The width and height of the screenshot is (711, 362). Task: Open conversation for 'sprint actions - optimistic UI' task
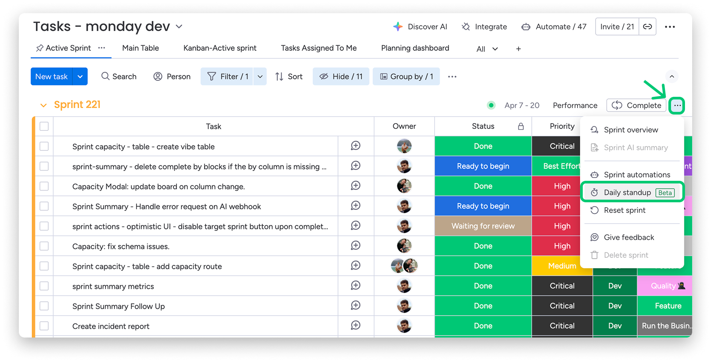tap(355, 226)
